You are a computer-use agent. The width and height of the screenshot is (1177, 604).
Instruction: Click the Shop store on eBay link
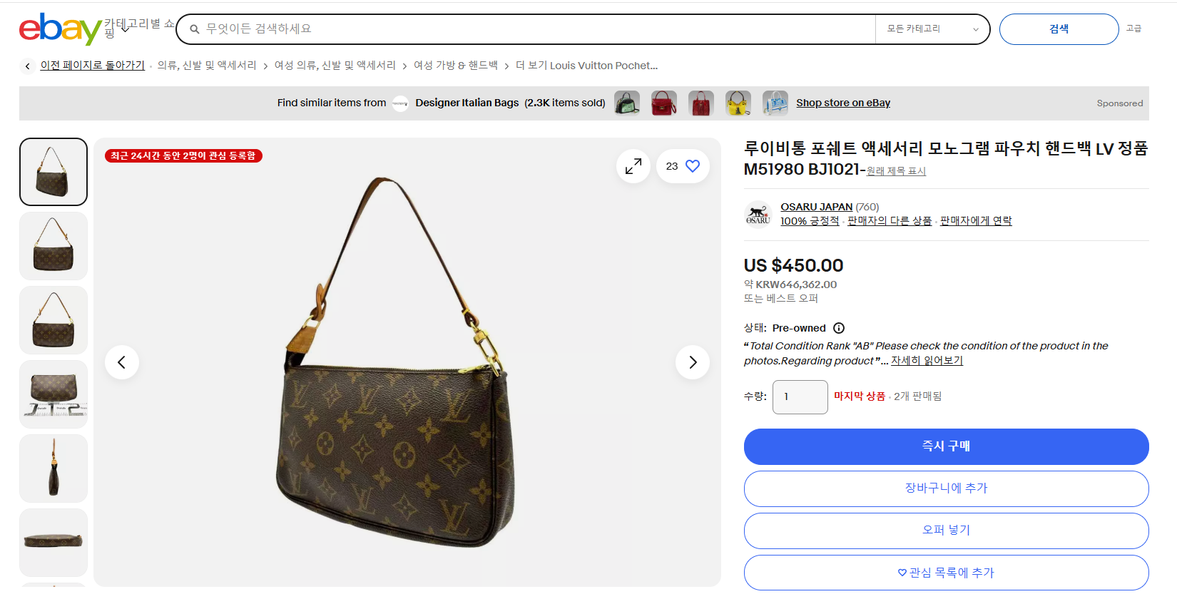coord(843,103)
